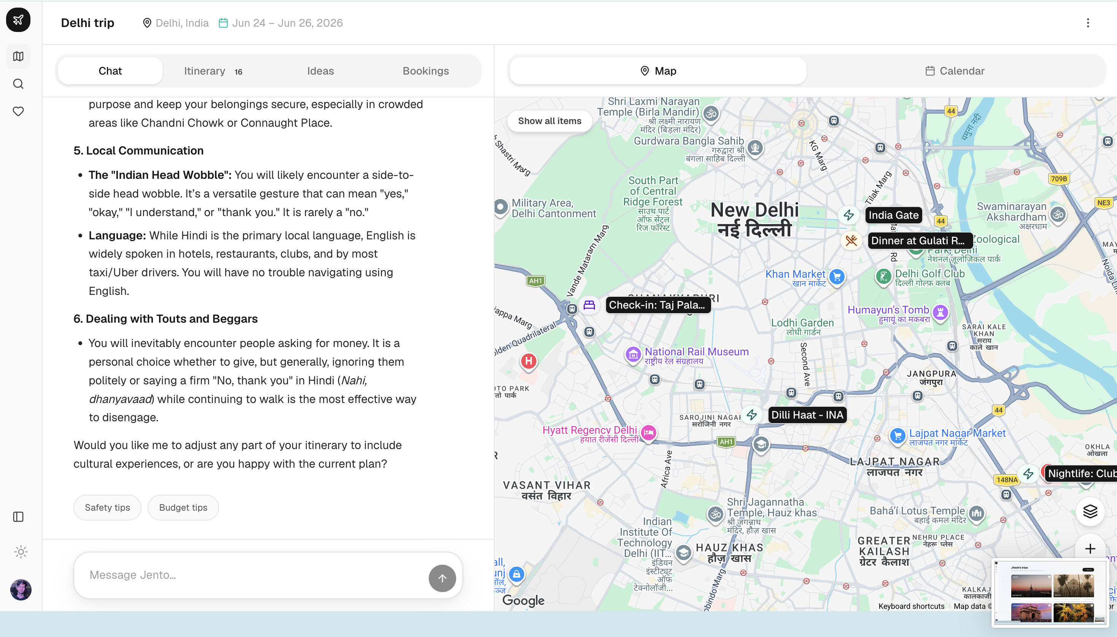Switch to the Ideas tab
This screenshot has width=1117, height=637.
pyautogui.click(x=320, y=71)
